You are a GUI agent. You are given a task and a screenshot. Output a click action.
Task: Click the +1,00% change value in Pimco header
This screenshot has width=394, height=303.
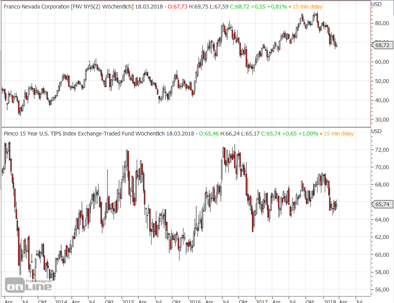(x=308, y=134)
